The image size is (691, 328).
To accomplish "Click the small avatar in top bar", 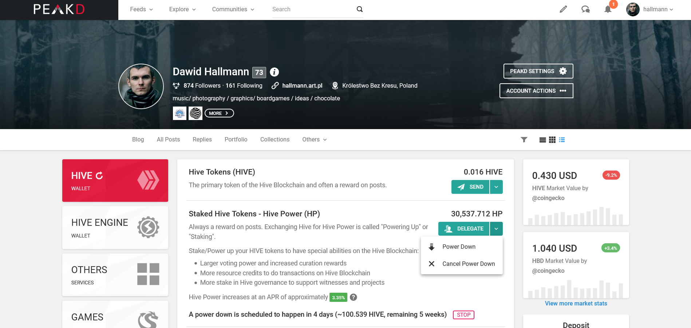I will click(x=633, y=9).
